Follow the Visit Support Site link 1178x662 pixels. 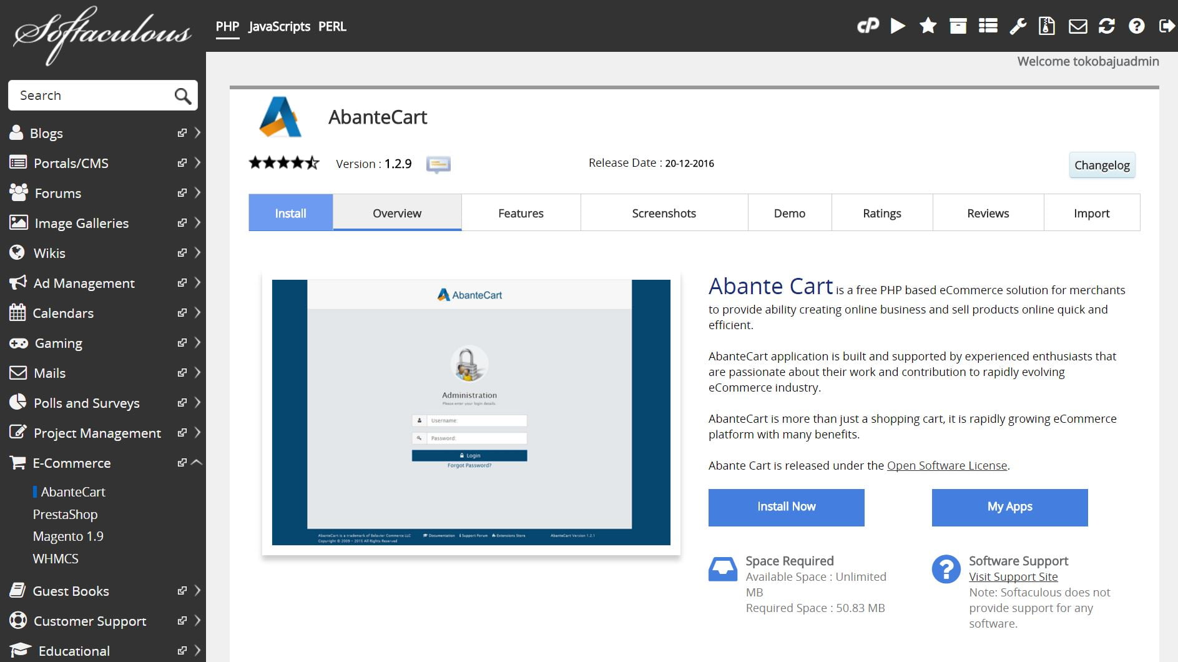tap(1013, 577)
